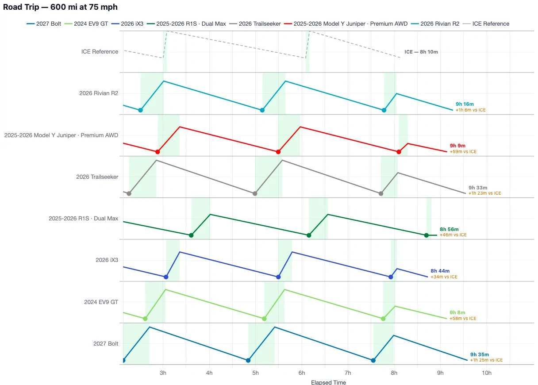Click the 6h tick on the elapsed time axis

pos(302,373)
